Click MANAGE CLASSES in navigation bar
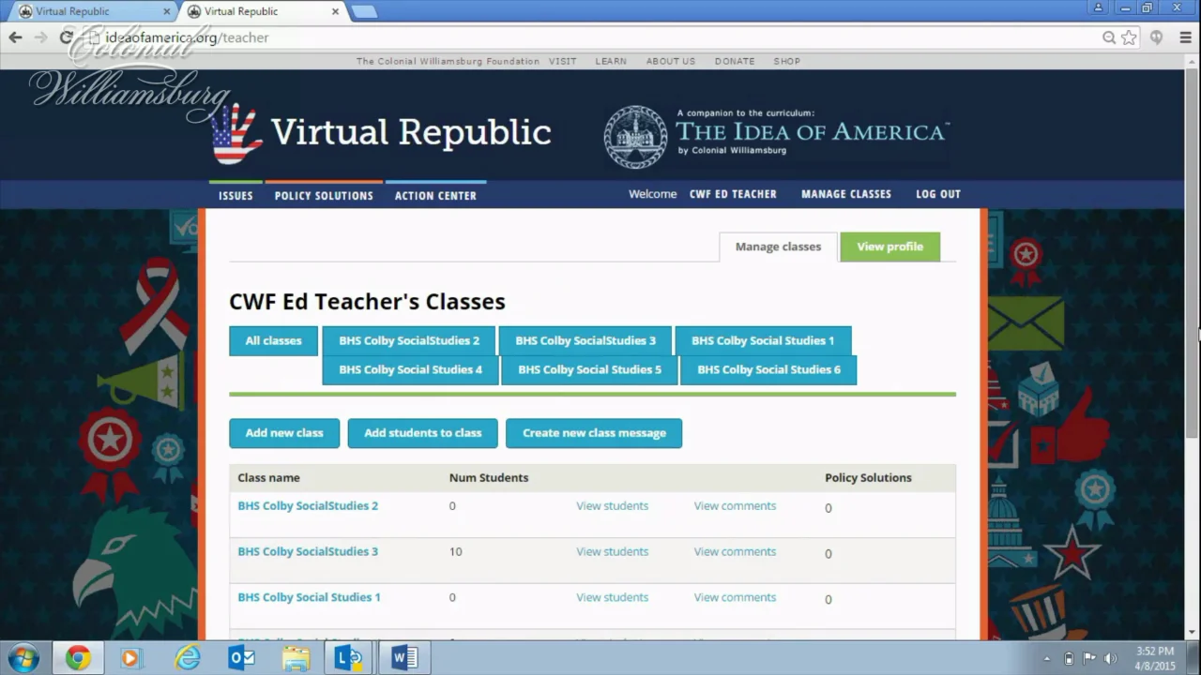 click(846, 194)
